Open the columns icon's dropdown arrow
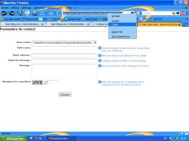 pyautogui.click(x=55, y=13)
